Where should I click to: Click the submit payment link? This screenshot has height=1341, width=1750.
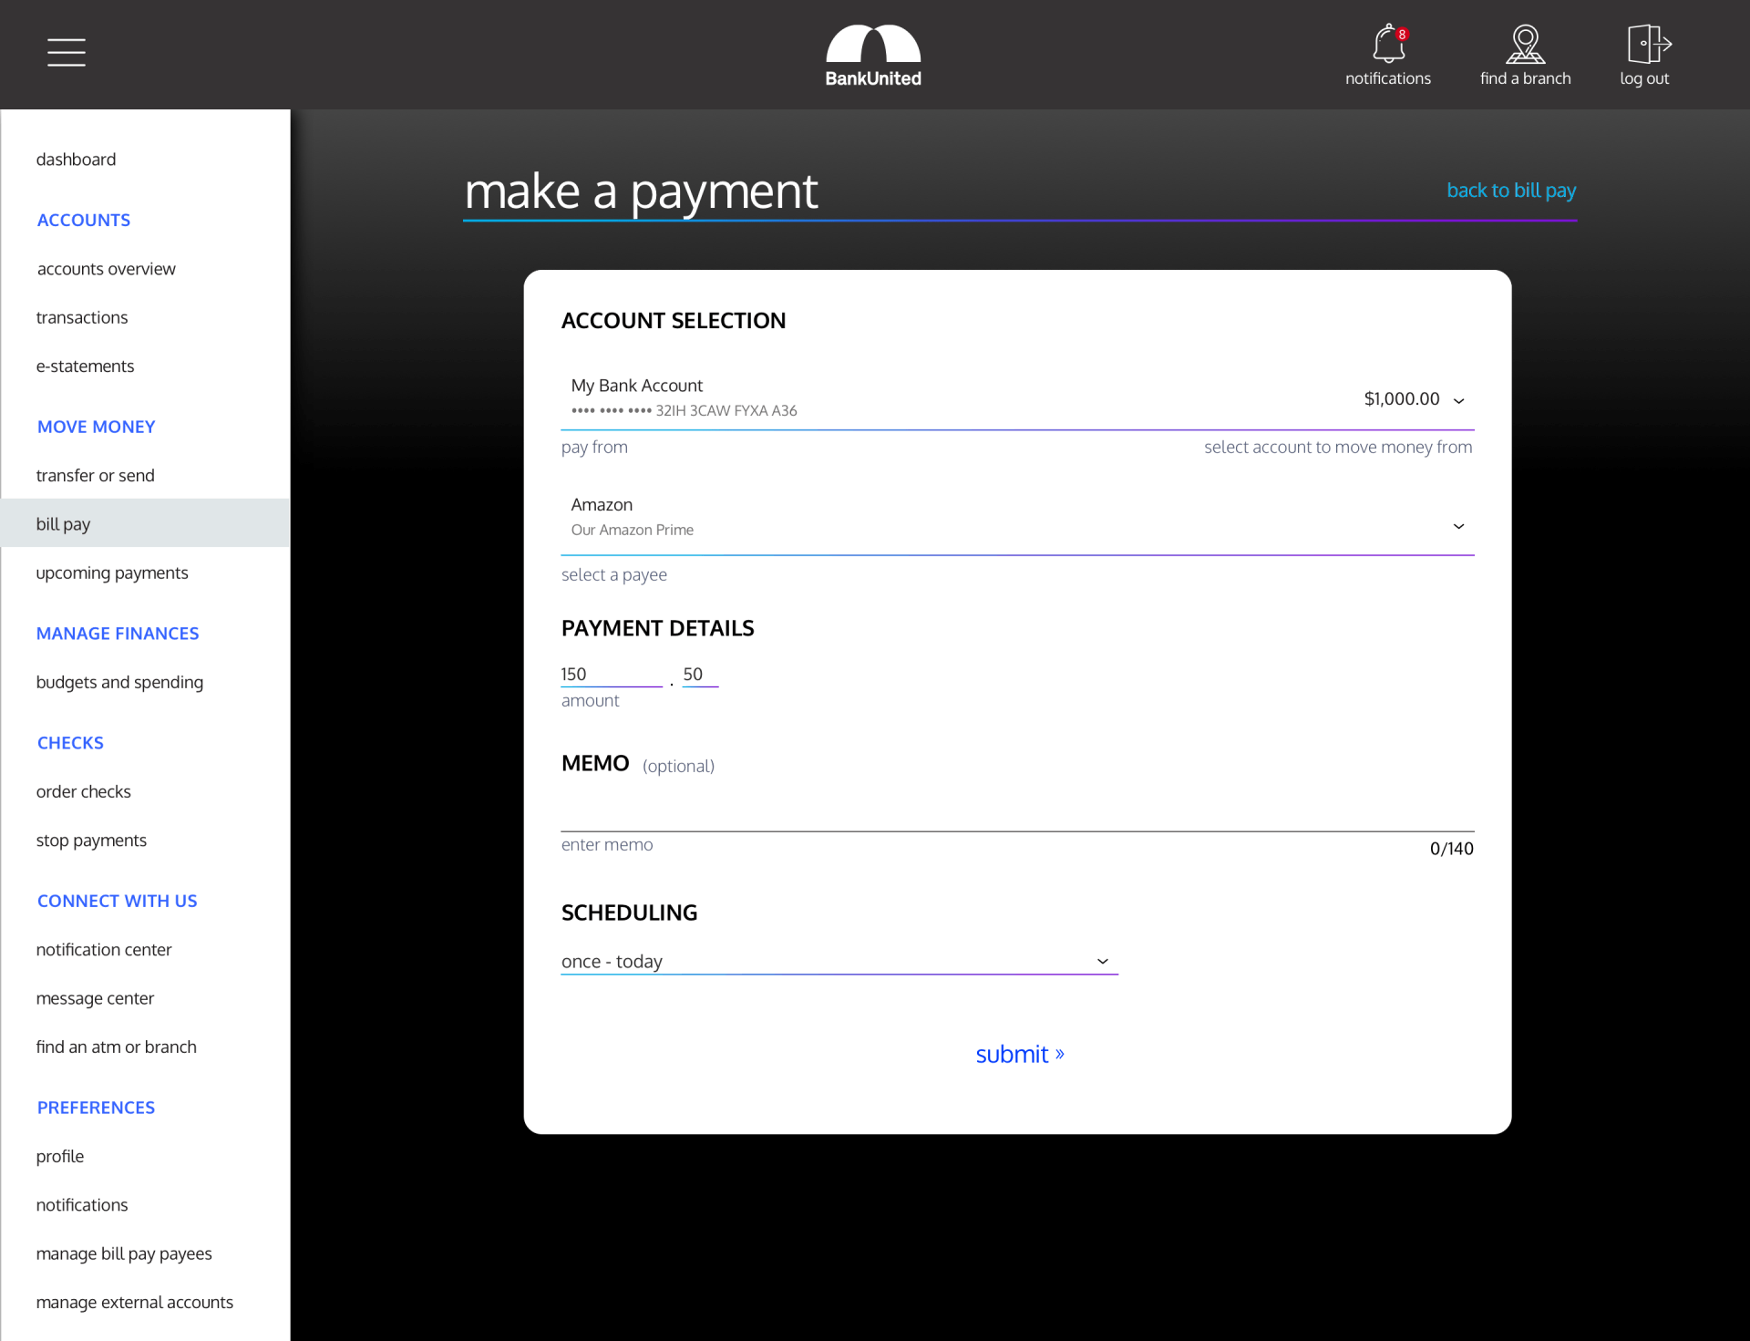[1019, 1055]
